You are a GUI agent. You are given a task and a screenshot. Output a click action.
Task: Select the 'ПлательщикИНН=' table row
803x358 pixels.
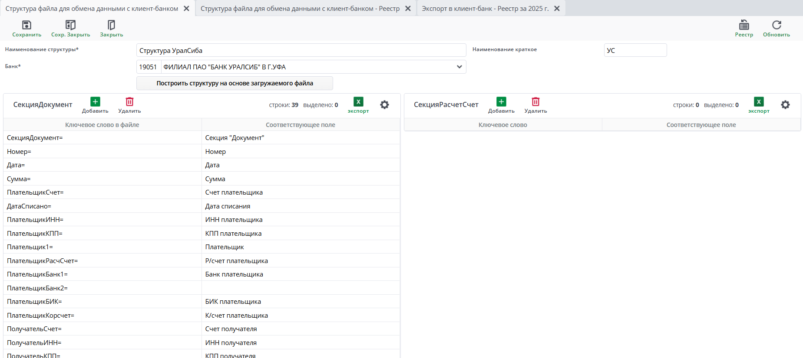point(102,220)
